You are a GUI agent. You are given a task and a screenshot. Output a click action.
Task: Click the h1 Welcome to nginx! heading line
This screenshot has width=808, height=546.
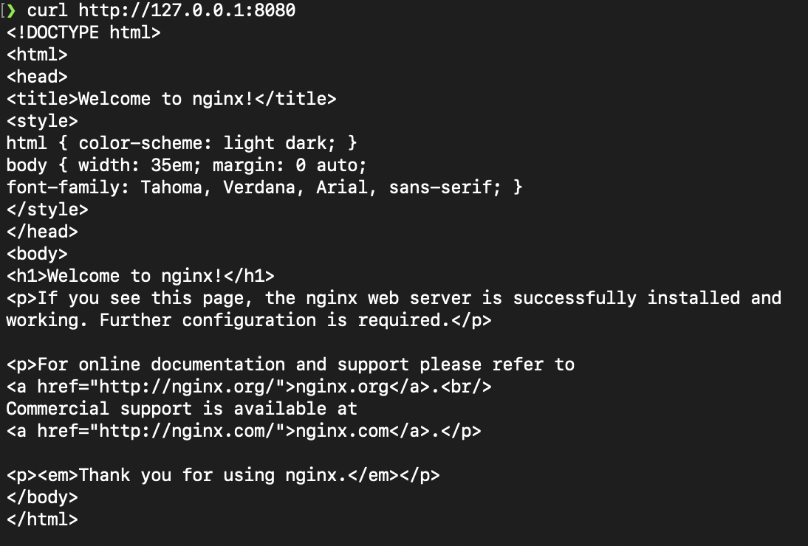pos(140,276)
